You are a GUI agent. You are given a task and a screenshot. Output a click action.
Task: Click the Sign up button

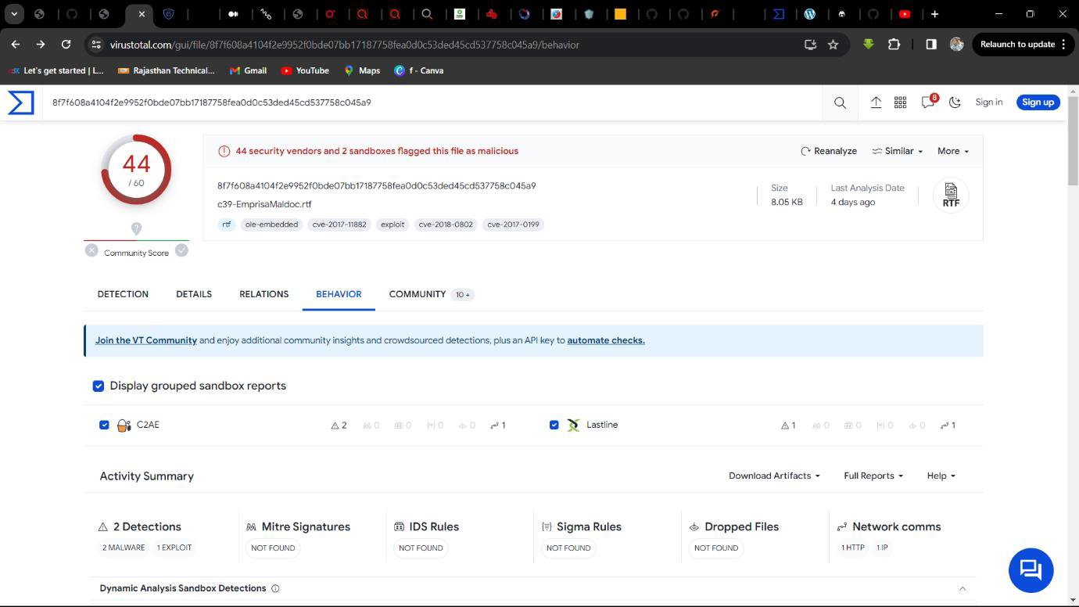[x=1038, y=102]
